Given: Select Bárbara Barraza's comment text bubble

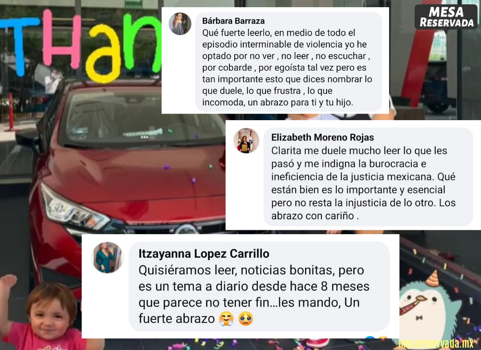Looking at the screenshot, I should coord(289,62).
